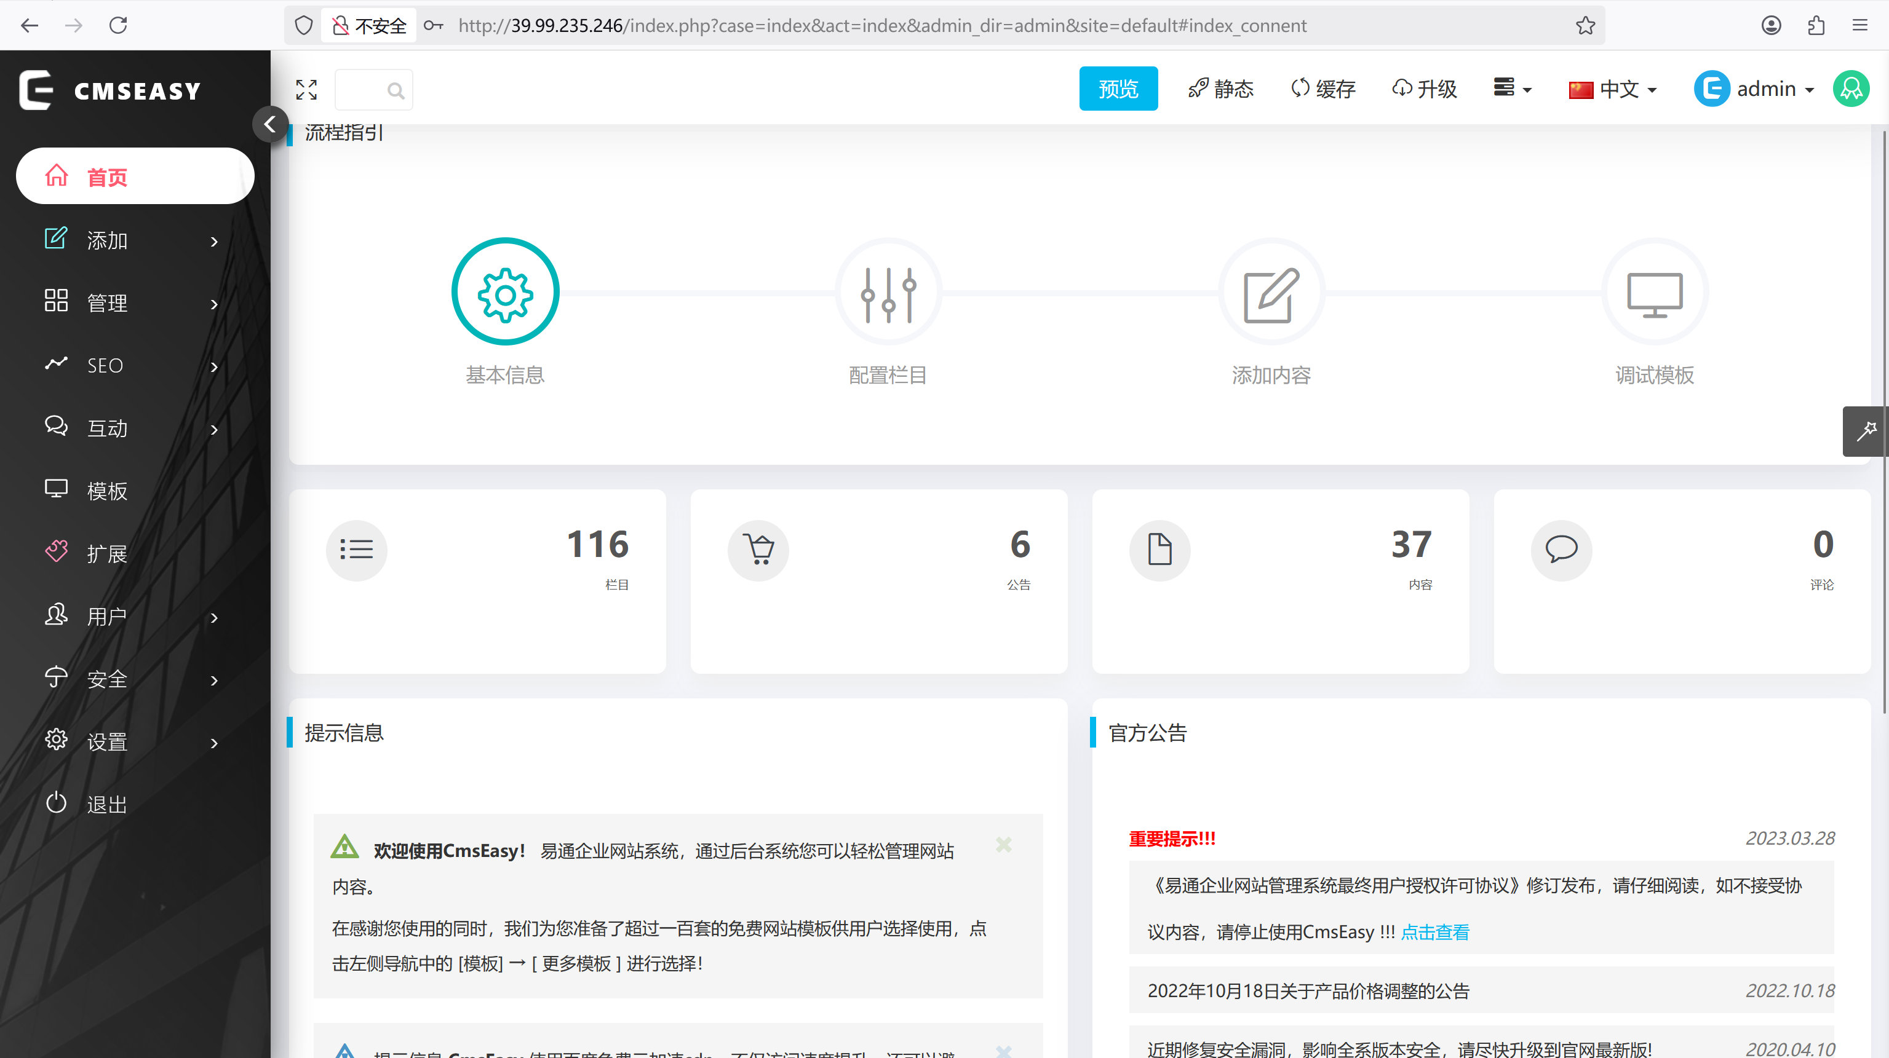The height and width of the screenshot is (1058, 1889).
Task: Expand the 设置 menu chevron
Action: point(214,743)
